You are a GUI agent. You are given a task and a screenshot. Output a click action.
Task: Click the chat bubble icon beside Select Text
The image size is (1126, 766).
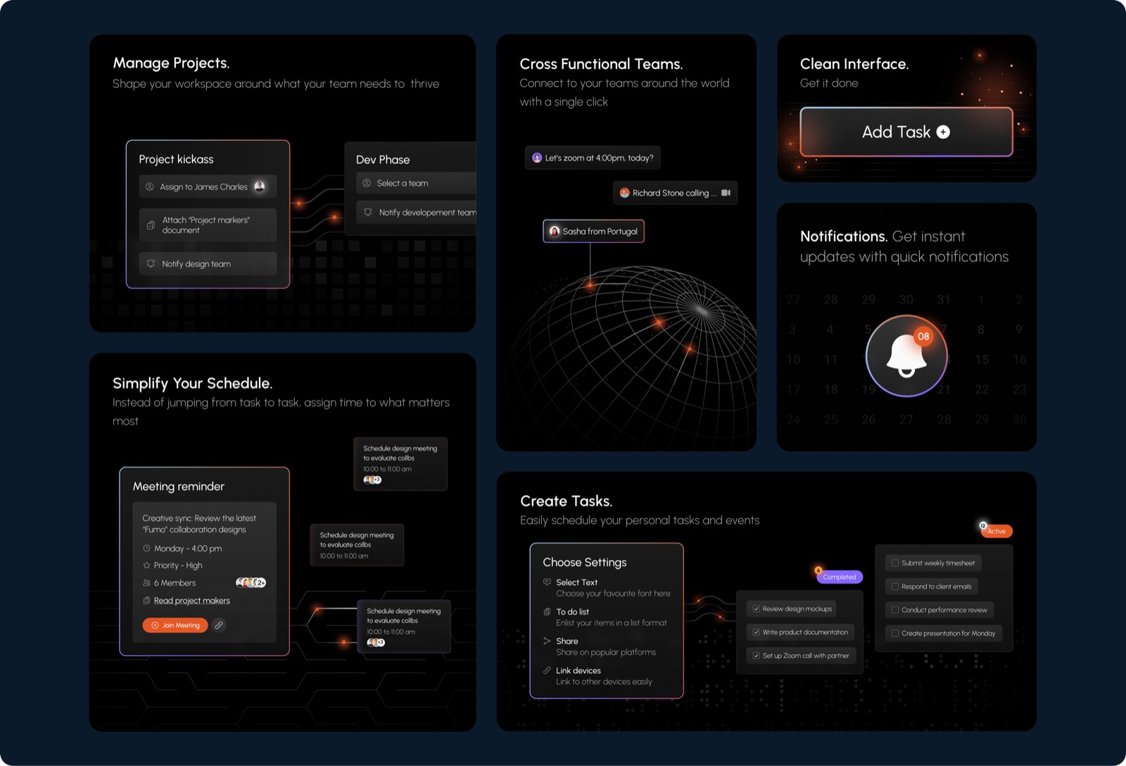547,582
